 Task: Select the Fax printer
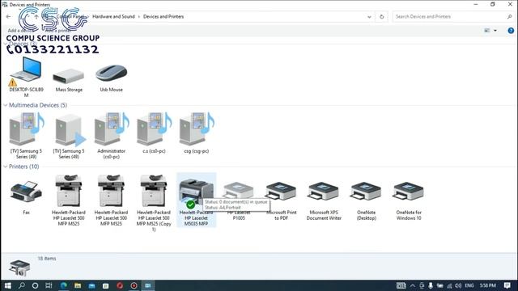(26, 197)
